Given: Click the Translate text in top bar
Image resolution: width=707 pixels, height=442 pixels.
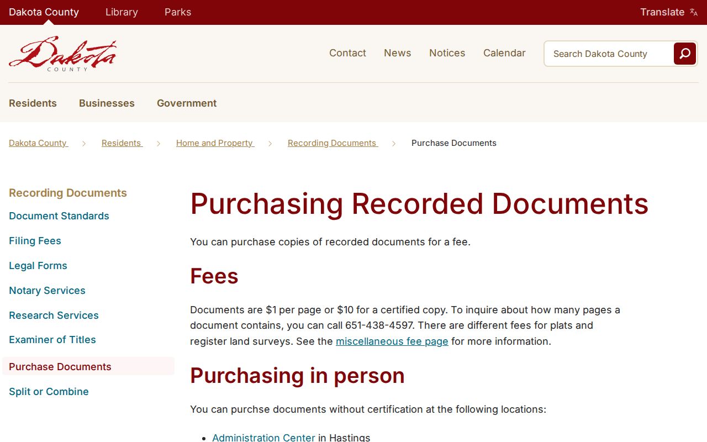Looking at the screenshot, I should 662,12.
